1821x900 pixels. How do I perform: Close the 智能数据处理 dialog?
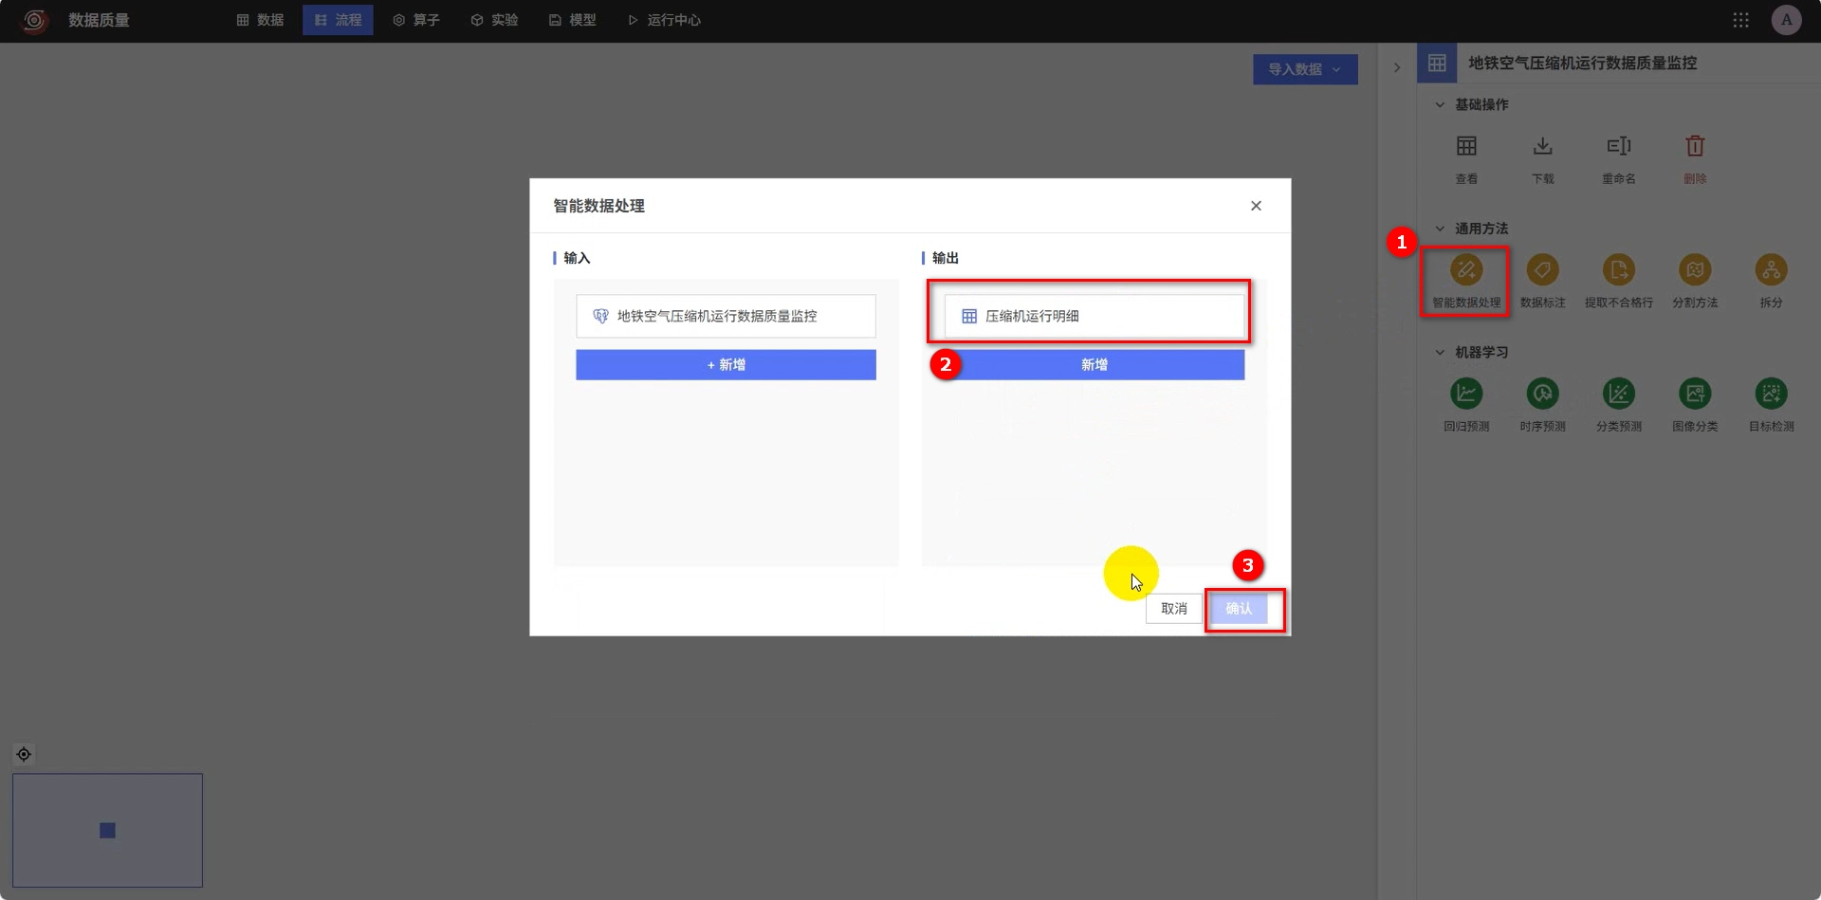pyautogui.click(x=1256, y=206)
